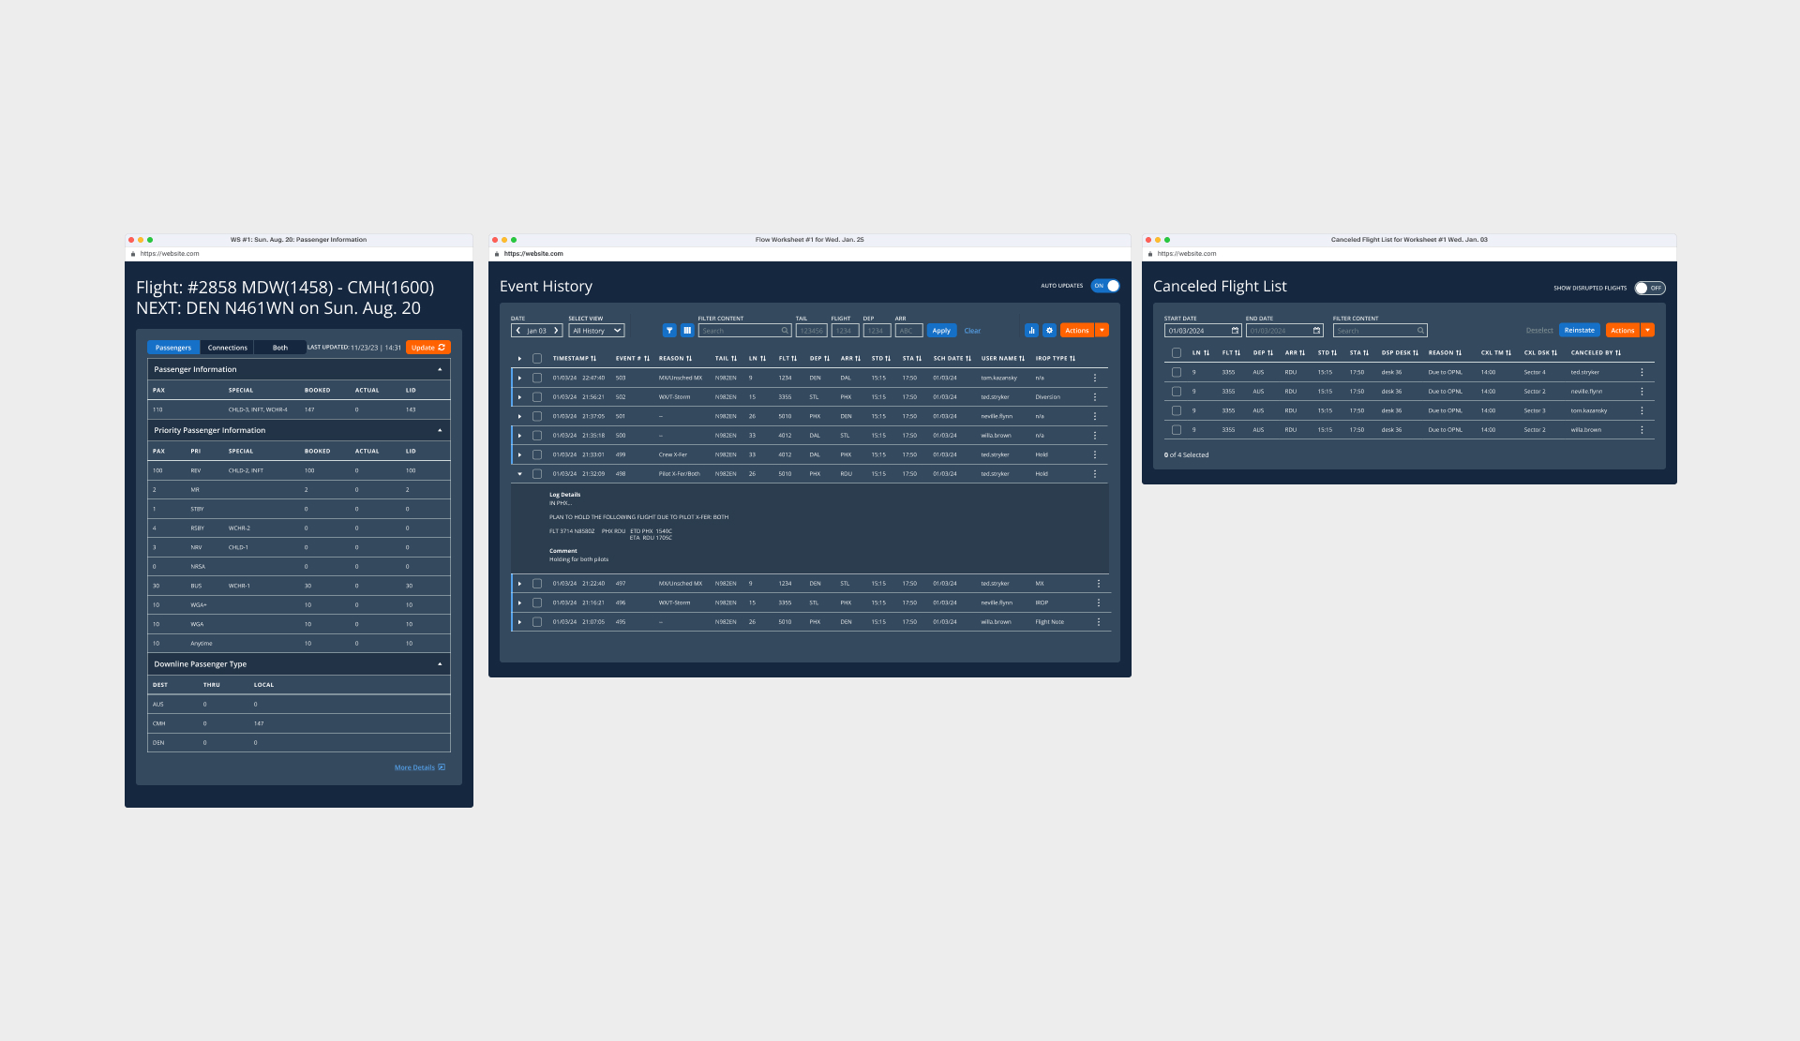
Task: Go to previous date before Jan 03
Action: [x=518, y=331]
